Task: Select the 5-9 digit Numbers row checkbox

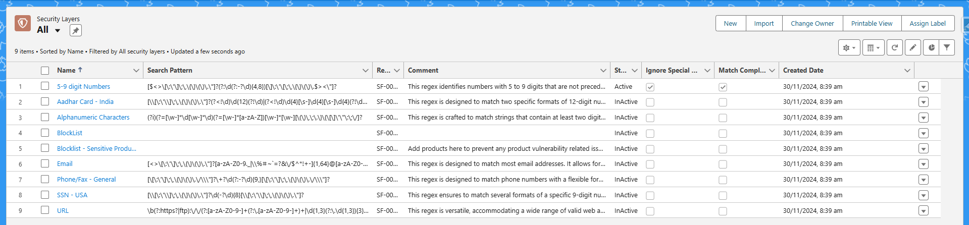Action: [x=45, y=86]
